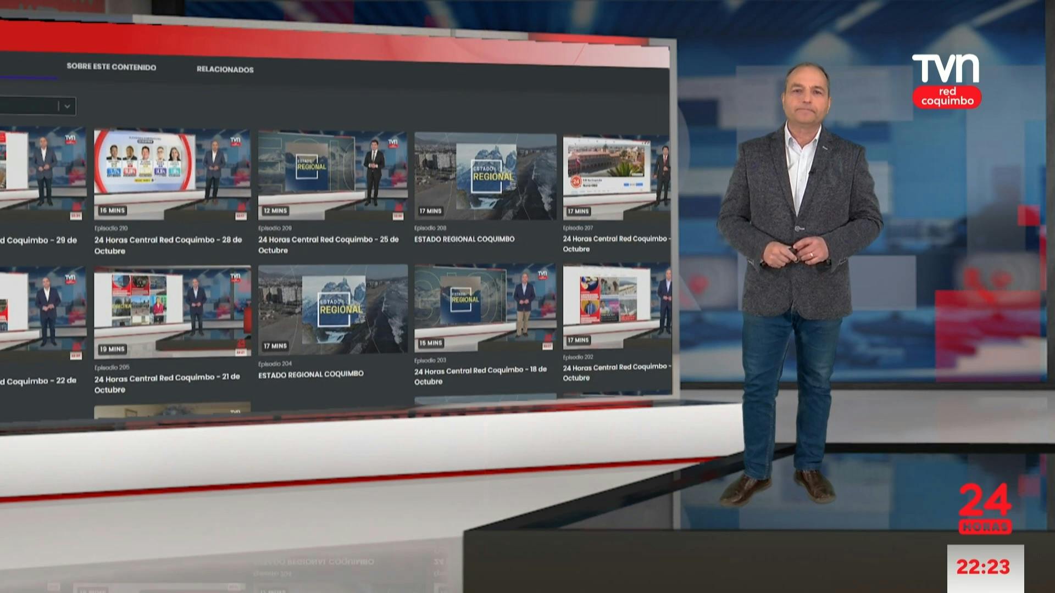Switch to the RELACIONADOS tab
1055x593 pixels.
[x=225, y=70]
